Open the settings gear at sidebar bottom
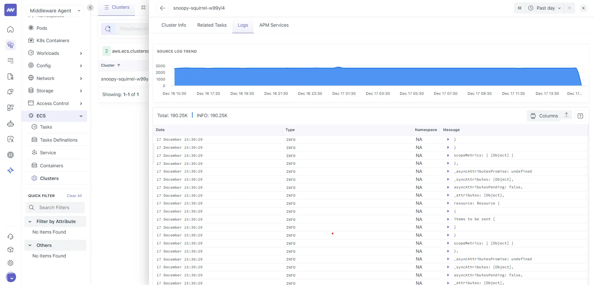This screenshot has width=594, height=285. (x=11, y=263)
